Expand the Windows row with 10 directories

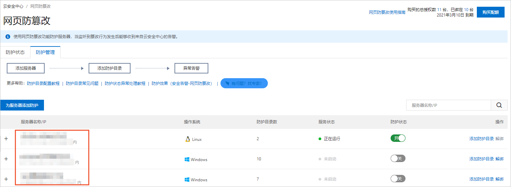6,159
